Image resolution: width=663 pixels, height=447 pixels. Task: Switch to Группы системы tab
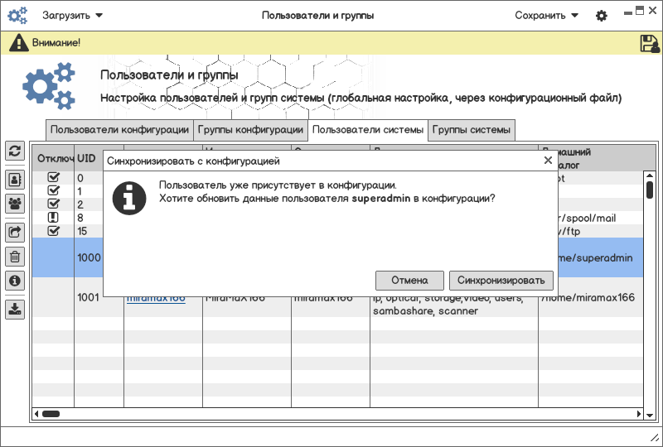pos(472,130)
